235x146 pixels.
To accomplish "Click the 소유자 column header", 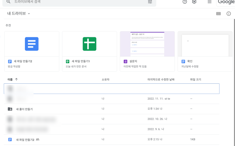I will (105, 79).
